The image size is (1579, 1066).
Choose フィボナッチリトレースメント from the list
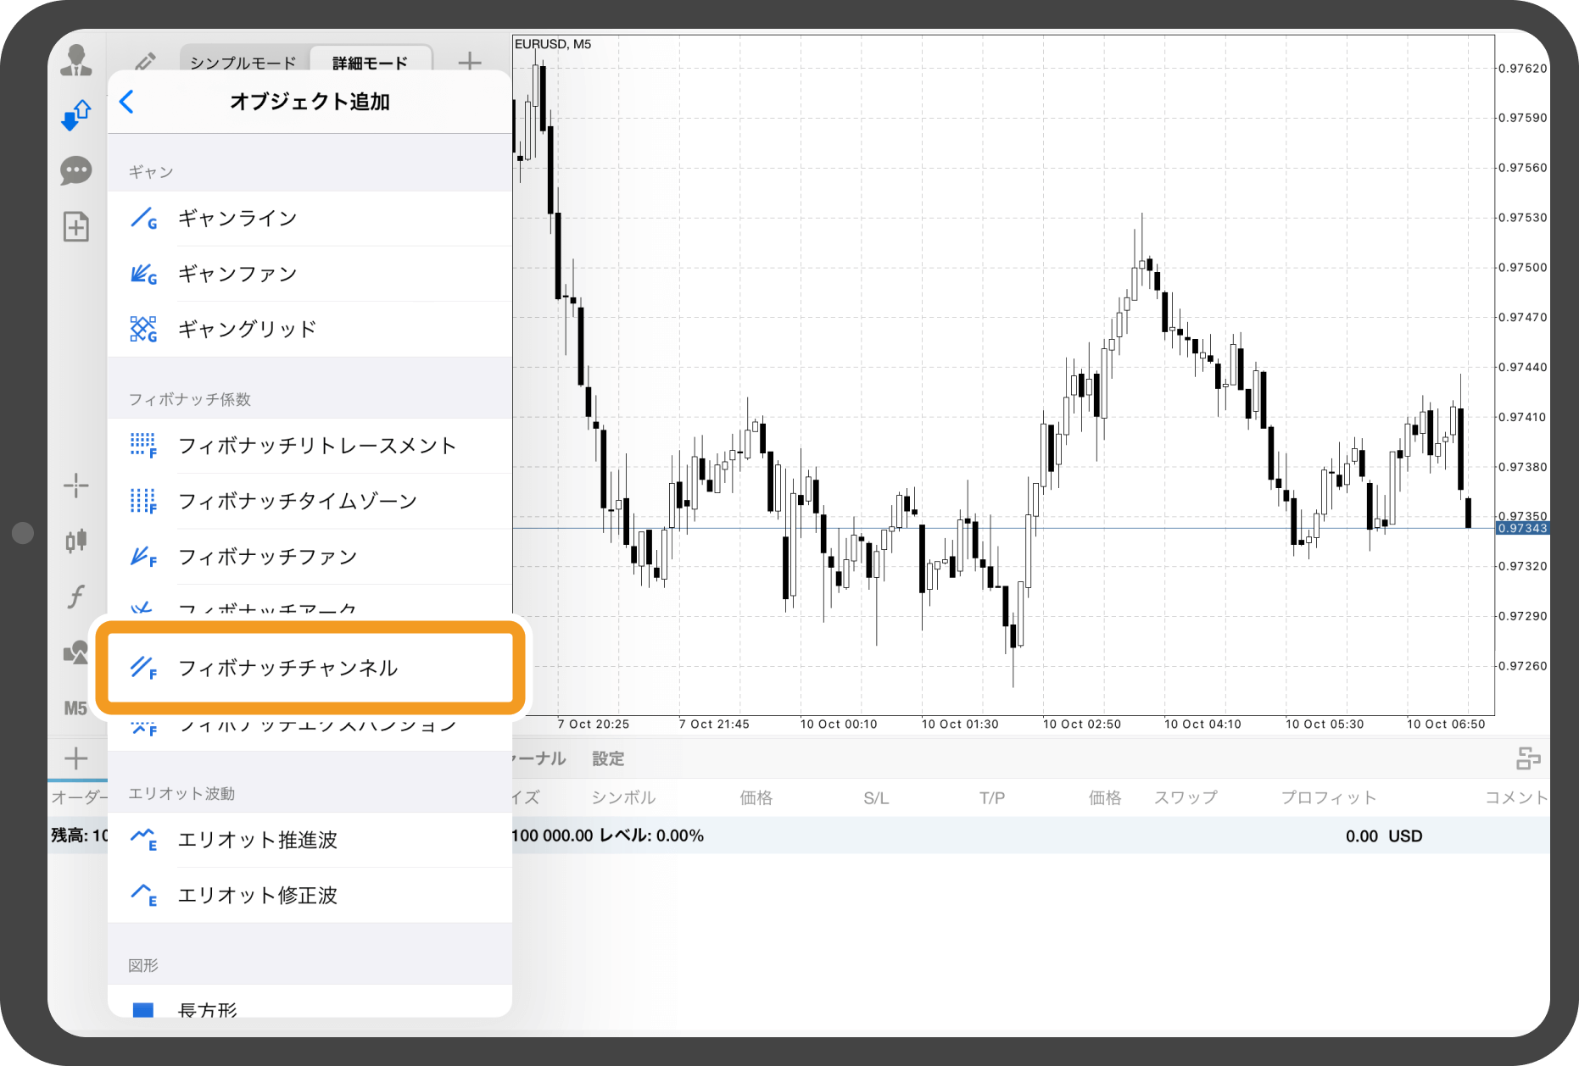(x=317, y=446)
